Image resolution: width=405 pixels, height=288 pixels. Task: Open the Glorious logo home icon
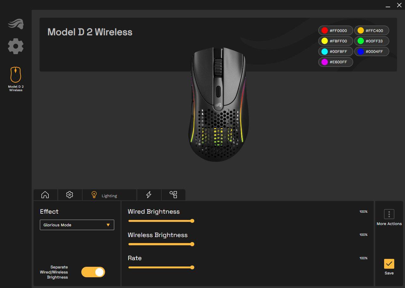tap(16, 24)
